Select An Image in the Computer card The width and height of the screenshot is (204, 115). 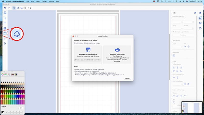(88, 55)
